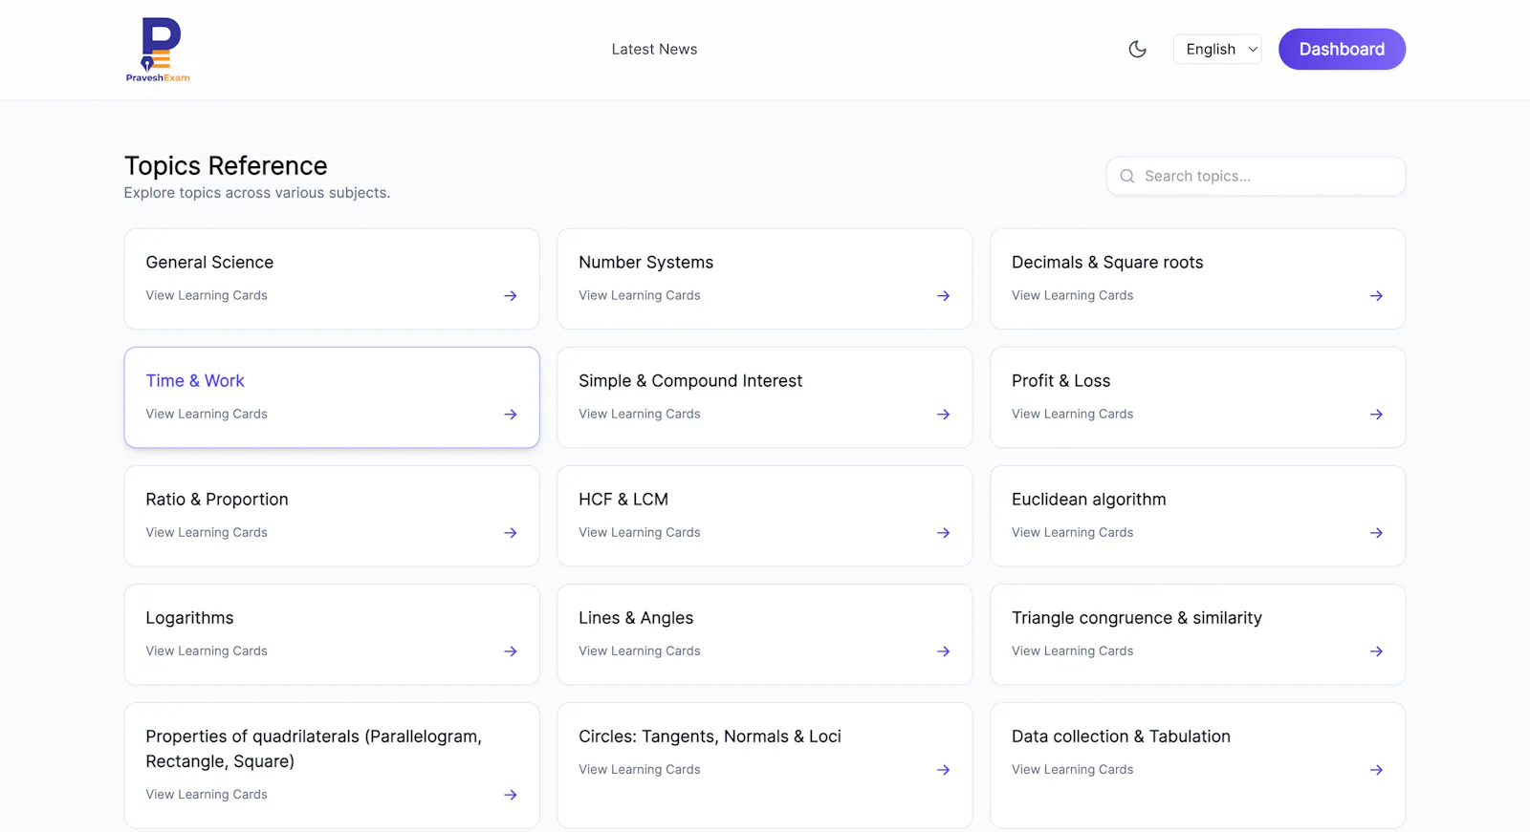Open Circles: Tangents, Normals & Loci title
1530x832 pixels.
pos(710,736)
